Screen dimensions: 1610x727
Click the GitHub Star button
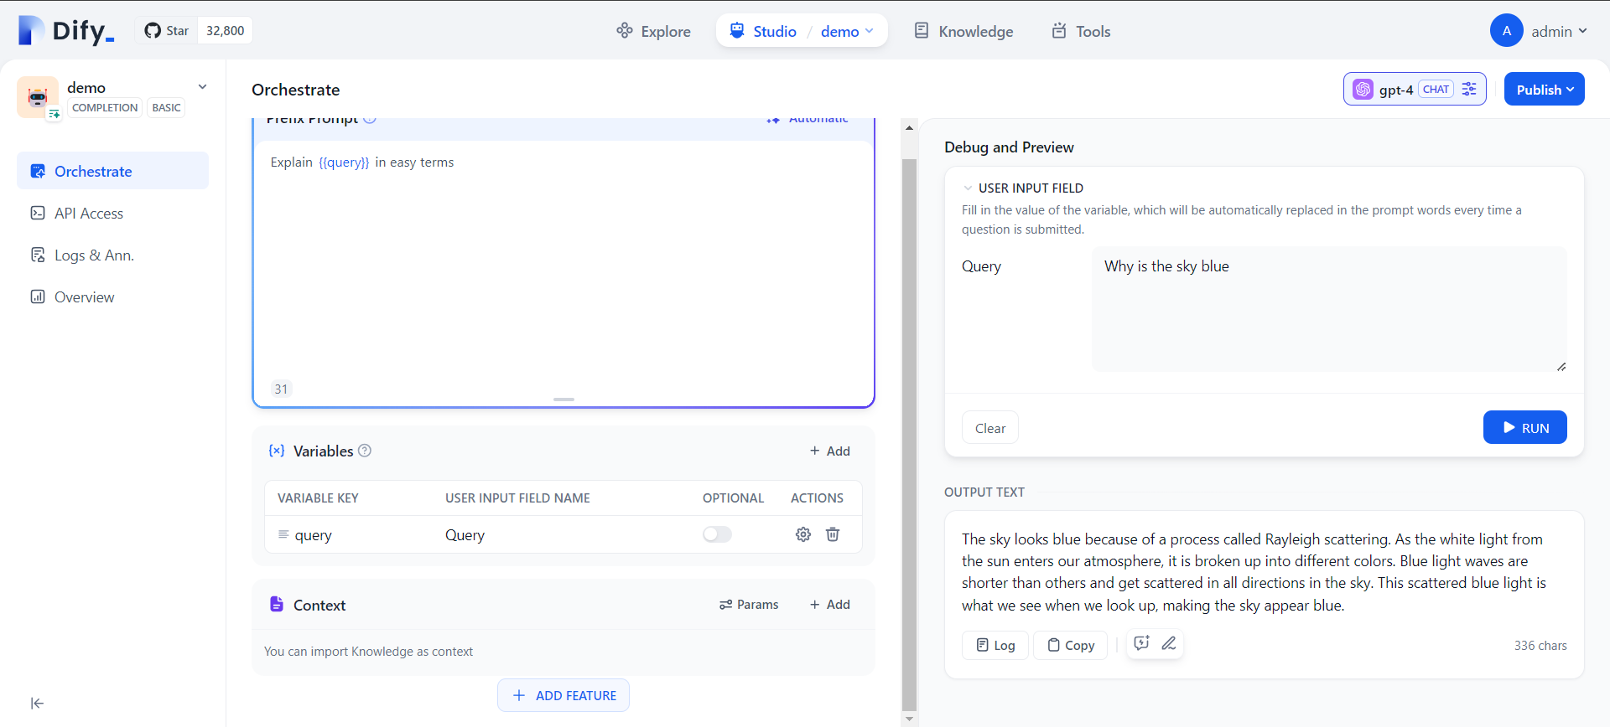coord(167,31)
